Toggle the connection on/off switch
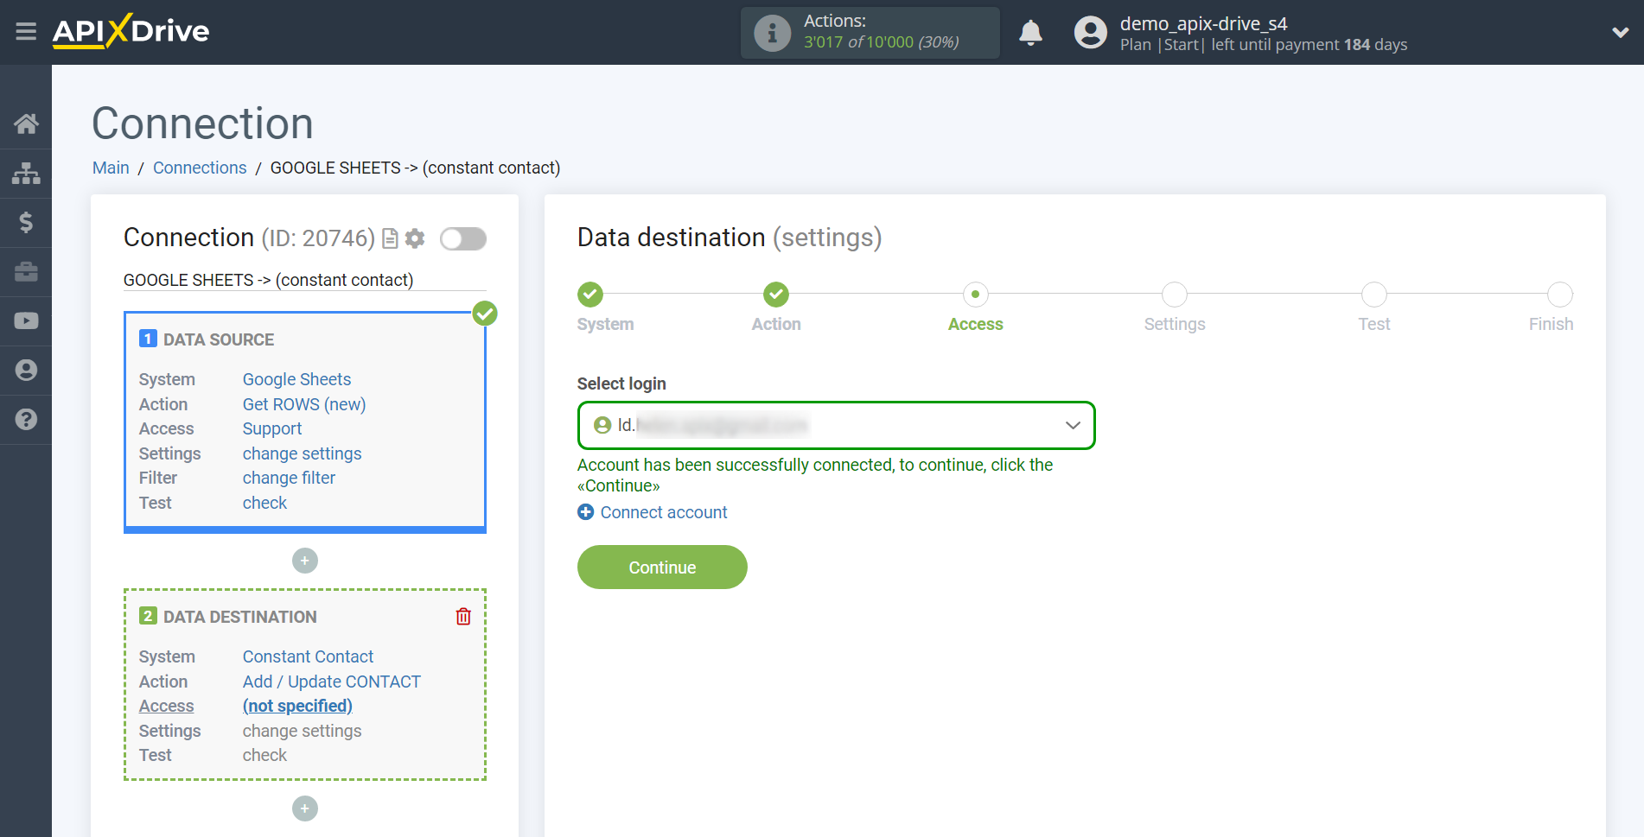 coord(463,238)
